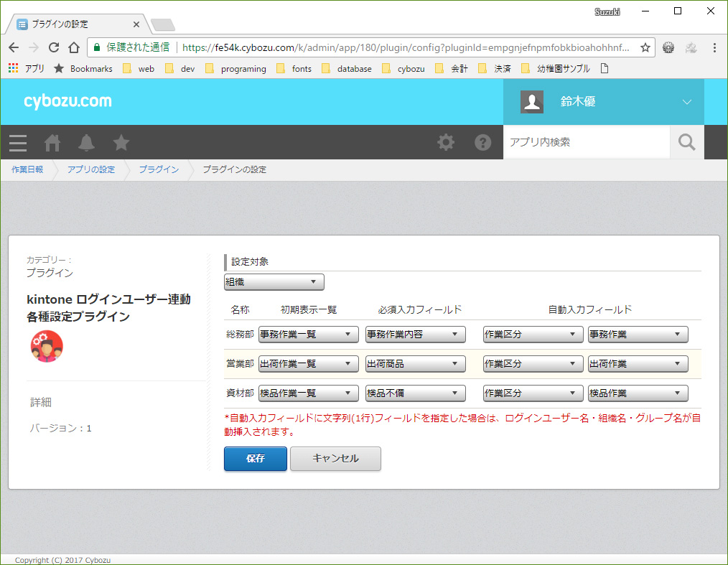Expand the 鈴木優 user menu chevron

686,102
